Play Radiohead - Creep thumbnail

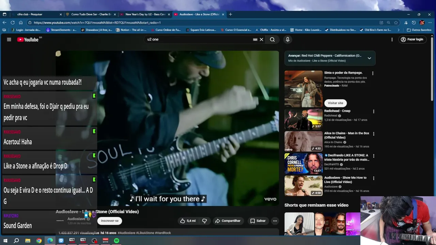[303, 119]
